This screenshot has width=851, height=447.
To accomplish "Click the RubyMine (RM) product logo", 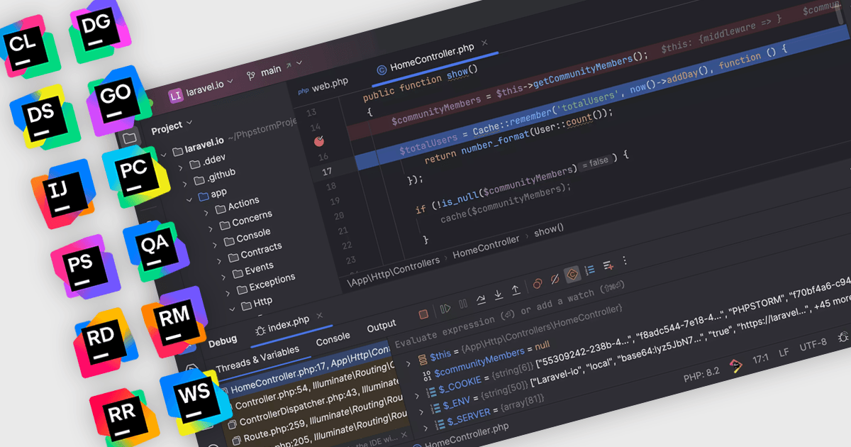I will tap(174, 321).
